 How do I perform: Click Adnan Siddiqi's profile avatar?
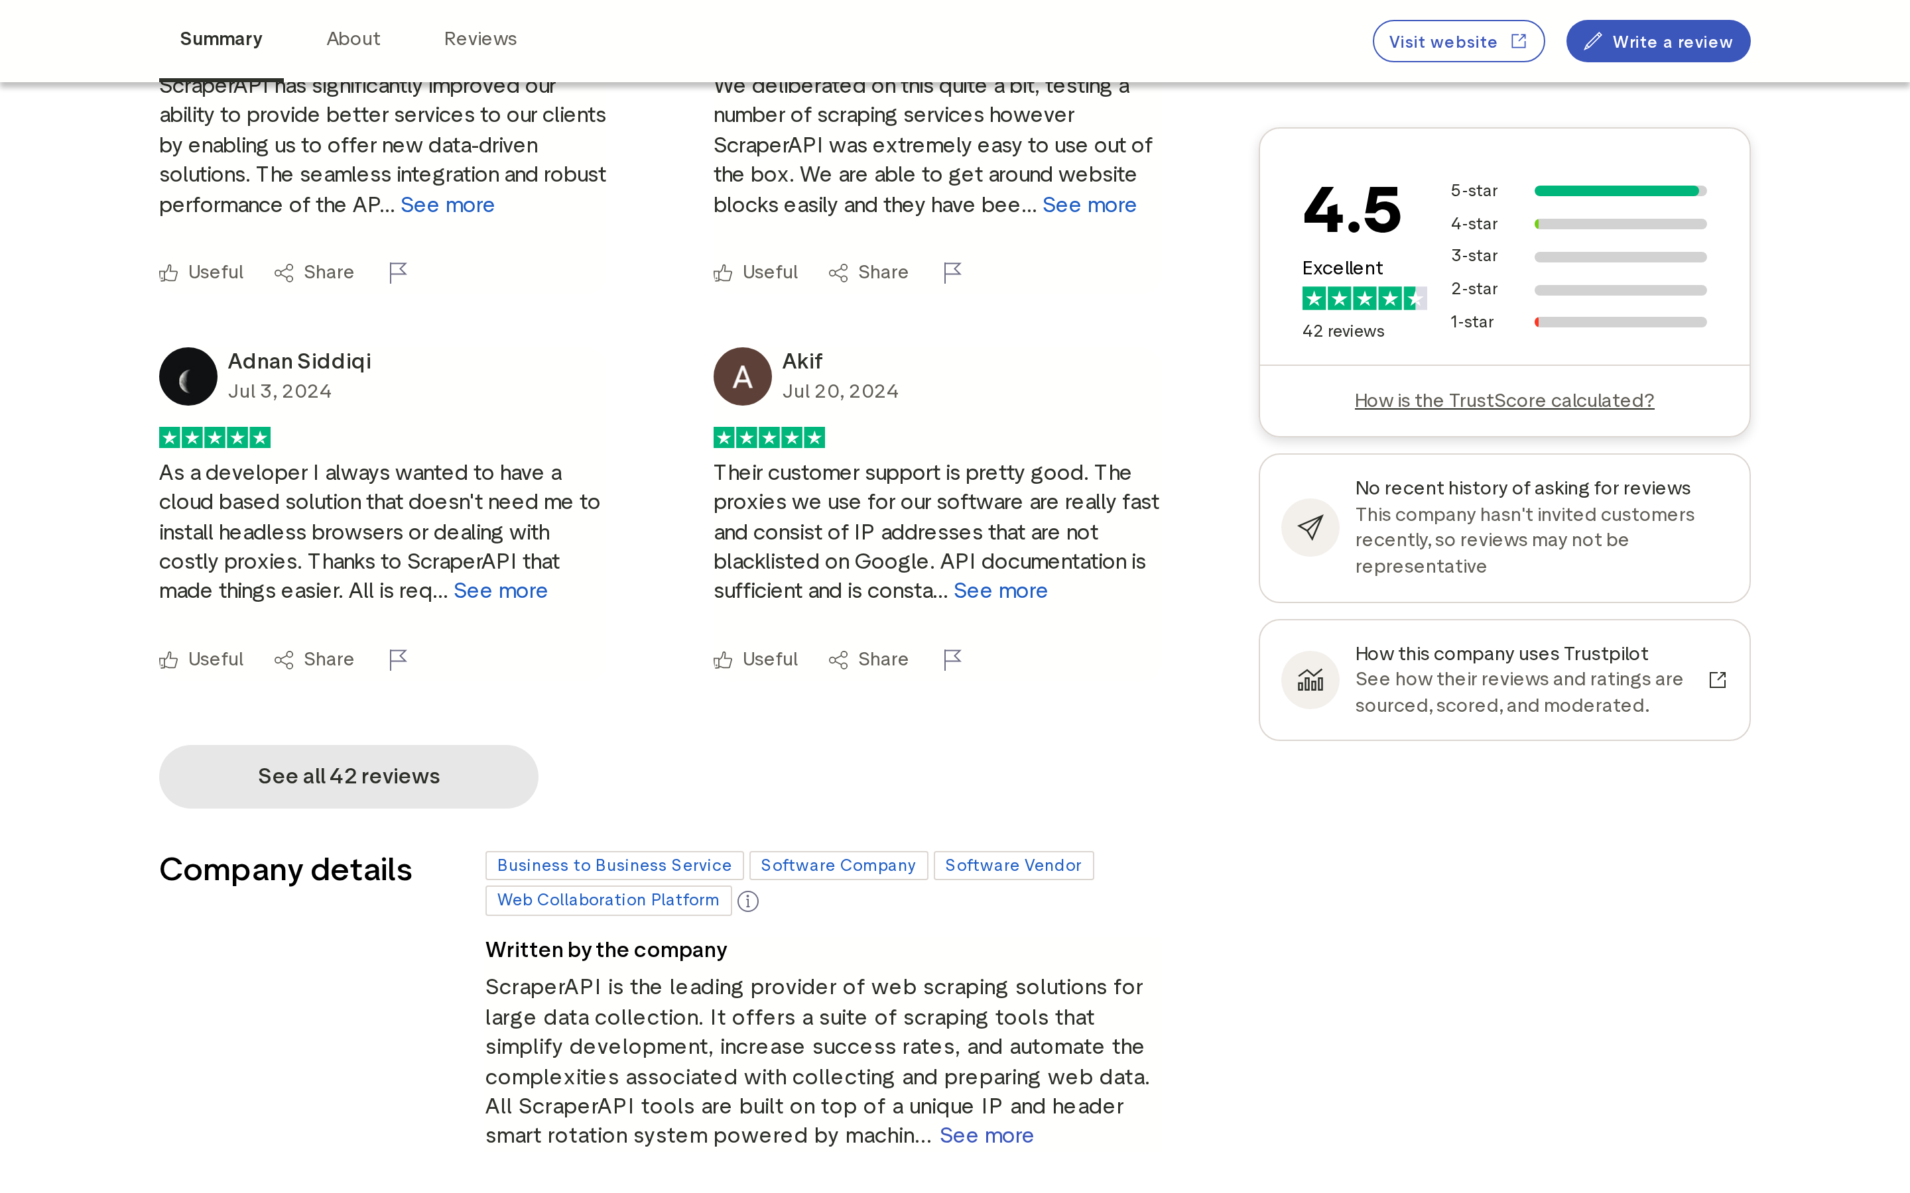[x=188, y=376]
